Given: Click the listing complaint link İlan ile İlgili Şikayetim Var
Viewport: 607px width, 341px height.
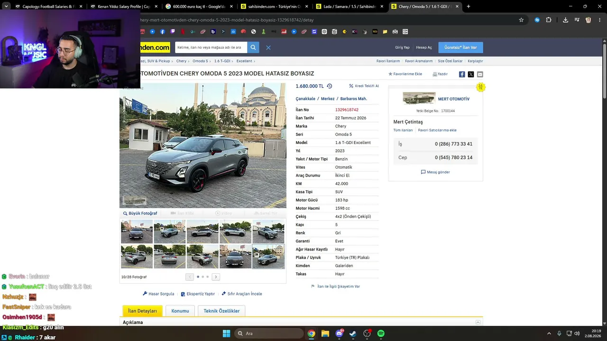Looking at the screenshot, I should (x=335, y=287).
